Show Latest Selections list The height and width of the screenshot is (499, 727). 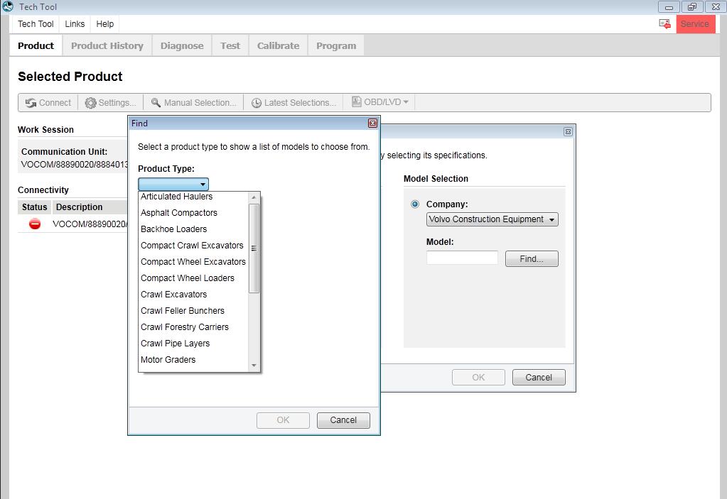coord(293,103)
